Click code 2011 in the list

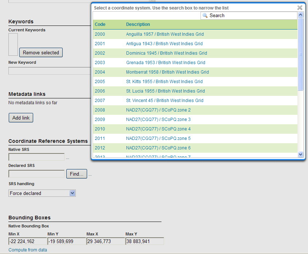[x=100, y=138]
